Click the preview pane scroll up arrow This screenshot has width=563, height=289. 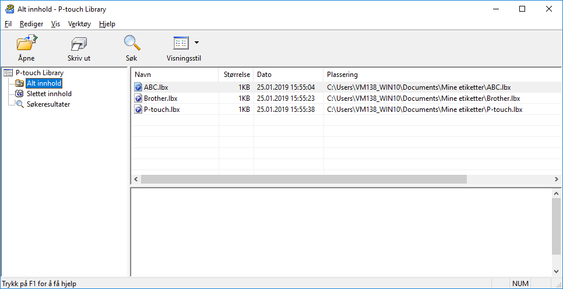(x=557, y=193)
